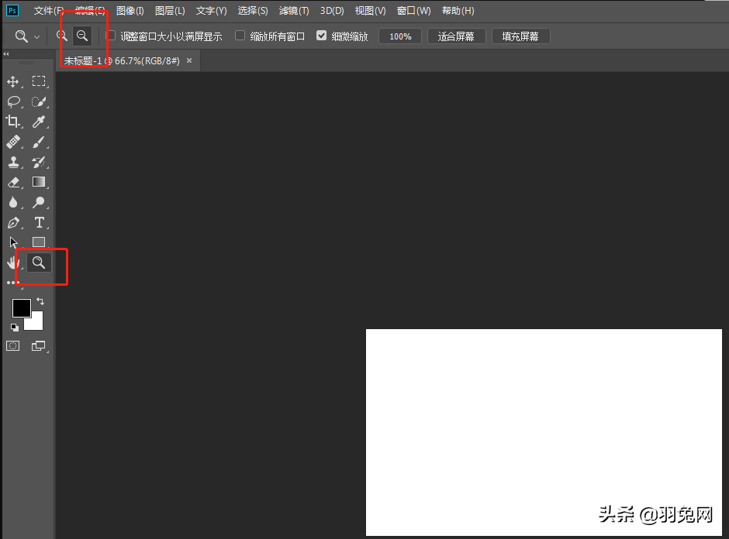Pick the Lasso tool
This screenshot has height=539, width=729.
coord(12,101)
